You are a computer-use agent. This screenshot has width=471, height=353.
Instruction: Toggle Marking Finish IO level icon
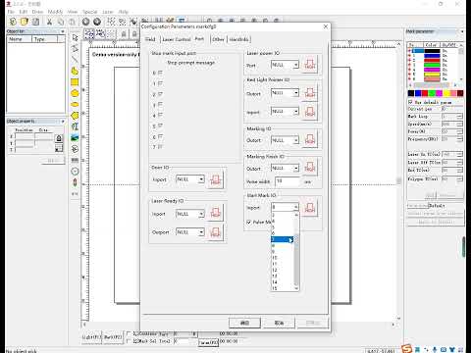click(x=310, y=168)
